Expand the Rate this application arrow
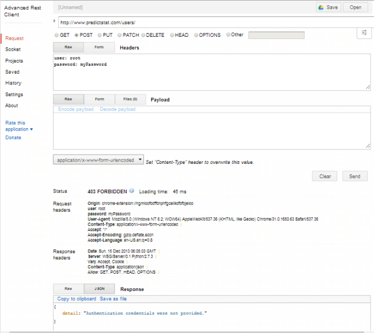The width and height of the screenshot is (374, 333). coord(31,129)
